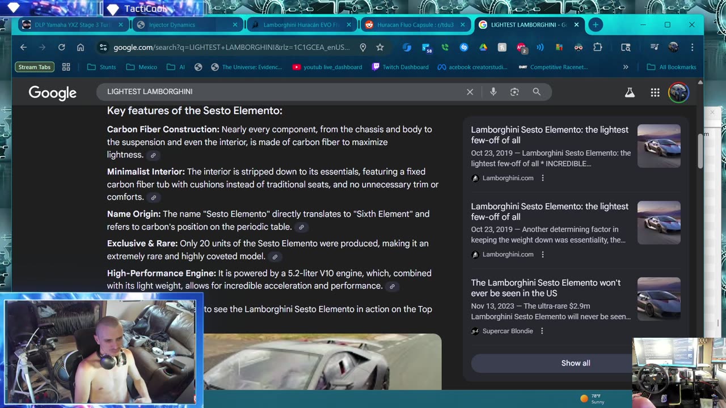The height and width of the screenshot is (408, 726).
Task: Open the youtub live_dashboard bookmark
Action: (327, 67)
